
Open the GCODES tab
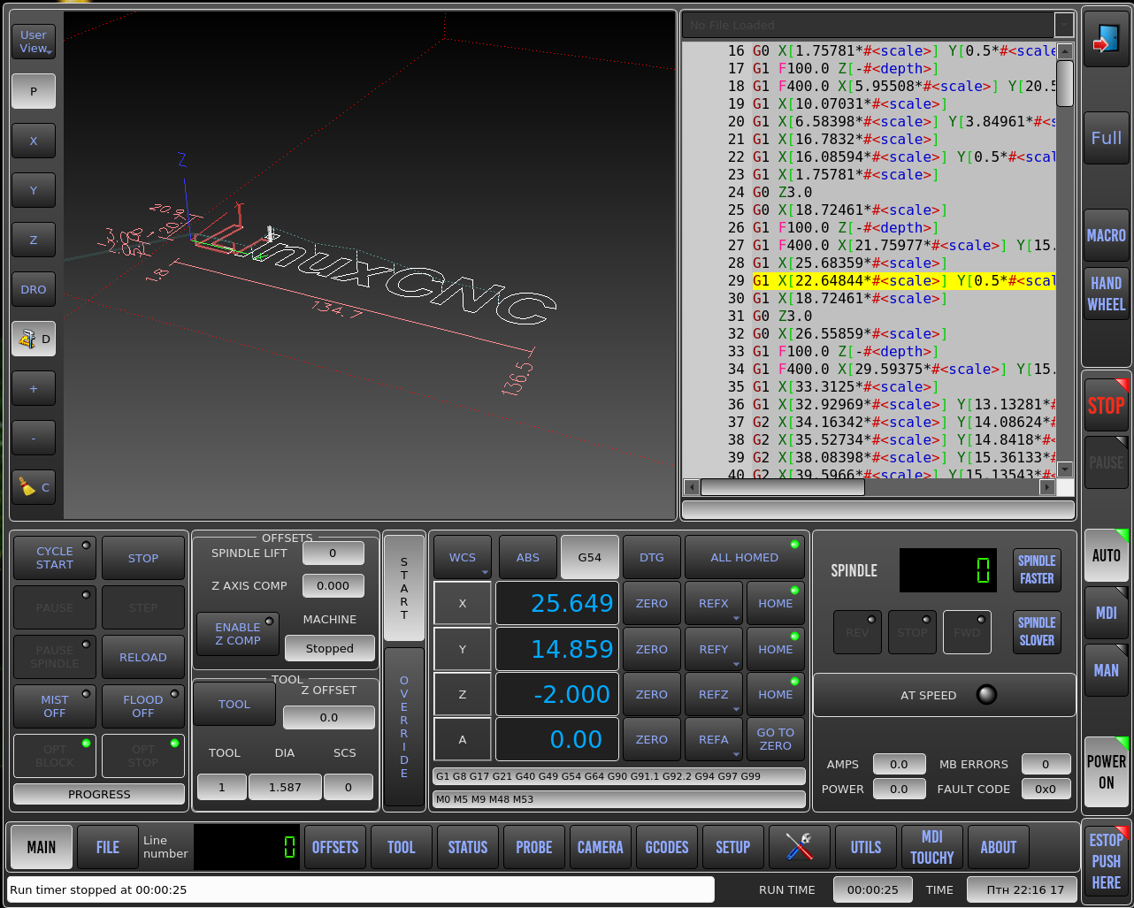[x=667, y=847]
